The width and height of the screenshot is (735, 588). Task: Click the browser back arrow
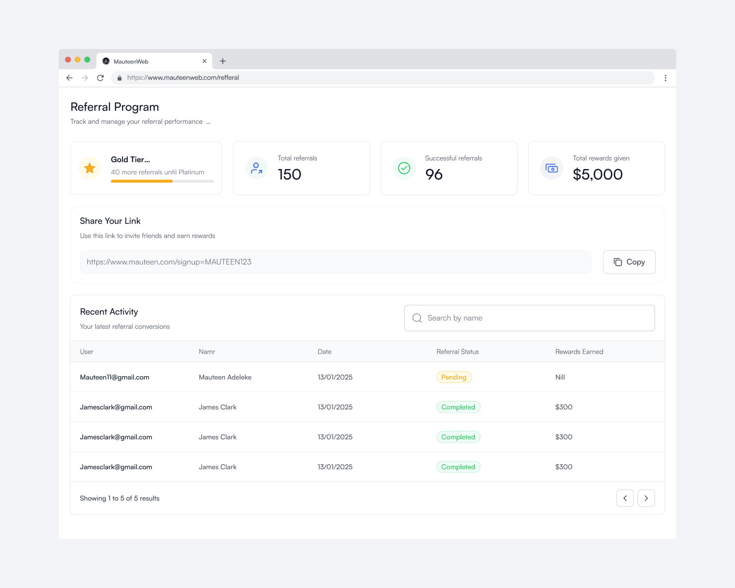69,78
